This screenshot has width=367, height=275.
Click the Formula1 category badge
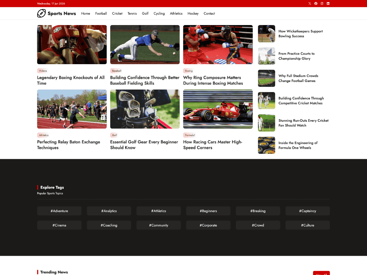(190, 135)
